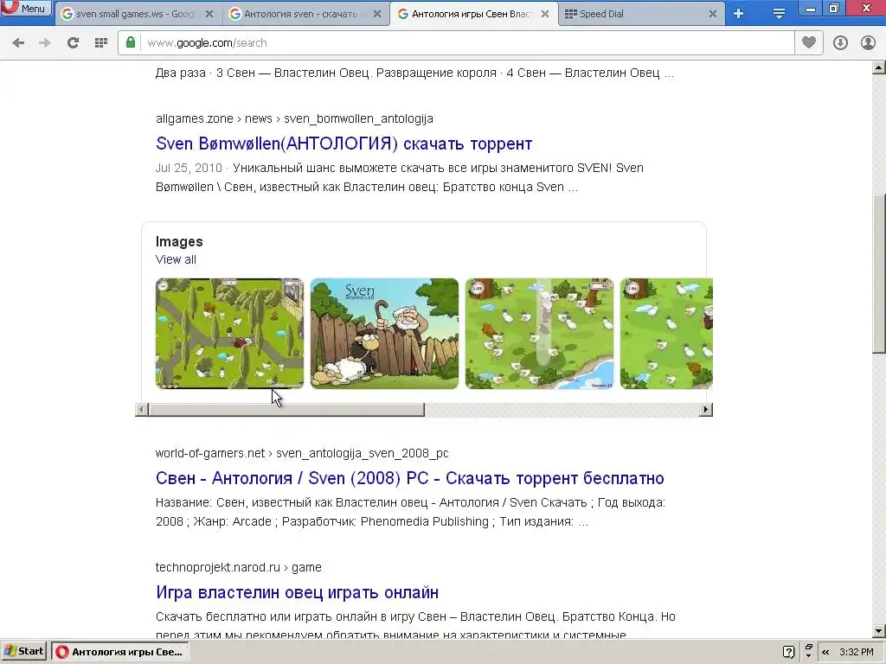Click the 3:32 PM clock

pyautogui.click(x=857, y=652)
